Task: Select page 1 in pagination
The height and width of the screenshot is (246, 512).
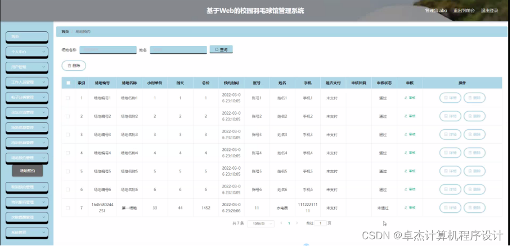Action: point(289,223)
